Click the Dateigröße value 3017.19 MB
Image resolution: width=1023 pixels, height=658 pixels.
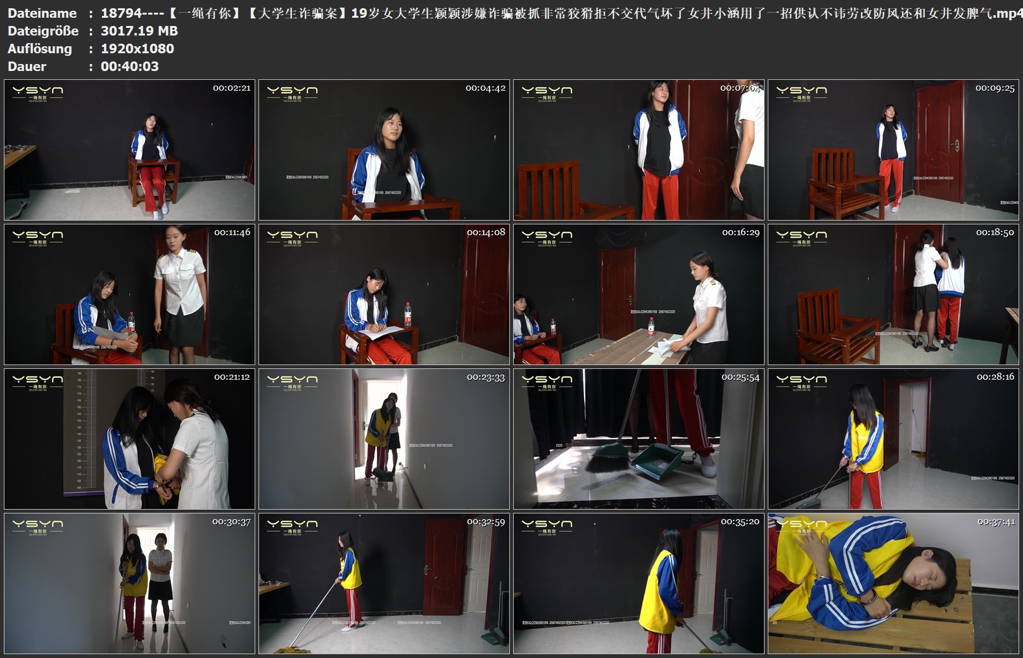pos(139,31)
